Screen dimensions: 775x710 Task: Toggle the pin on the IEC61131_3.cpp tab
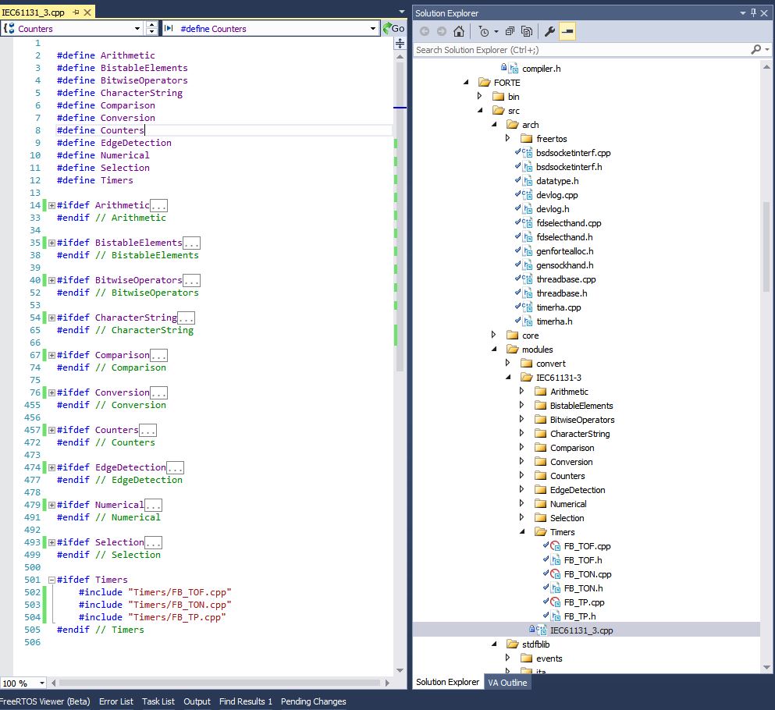pos(76,12)
